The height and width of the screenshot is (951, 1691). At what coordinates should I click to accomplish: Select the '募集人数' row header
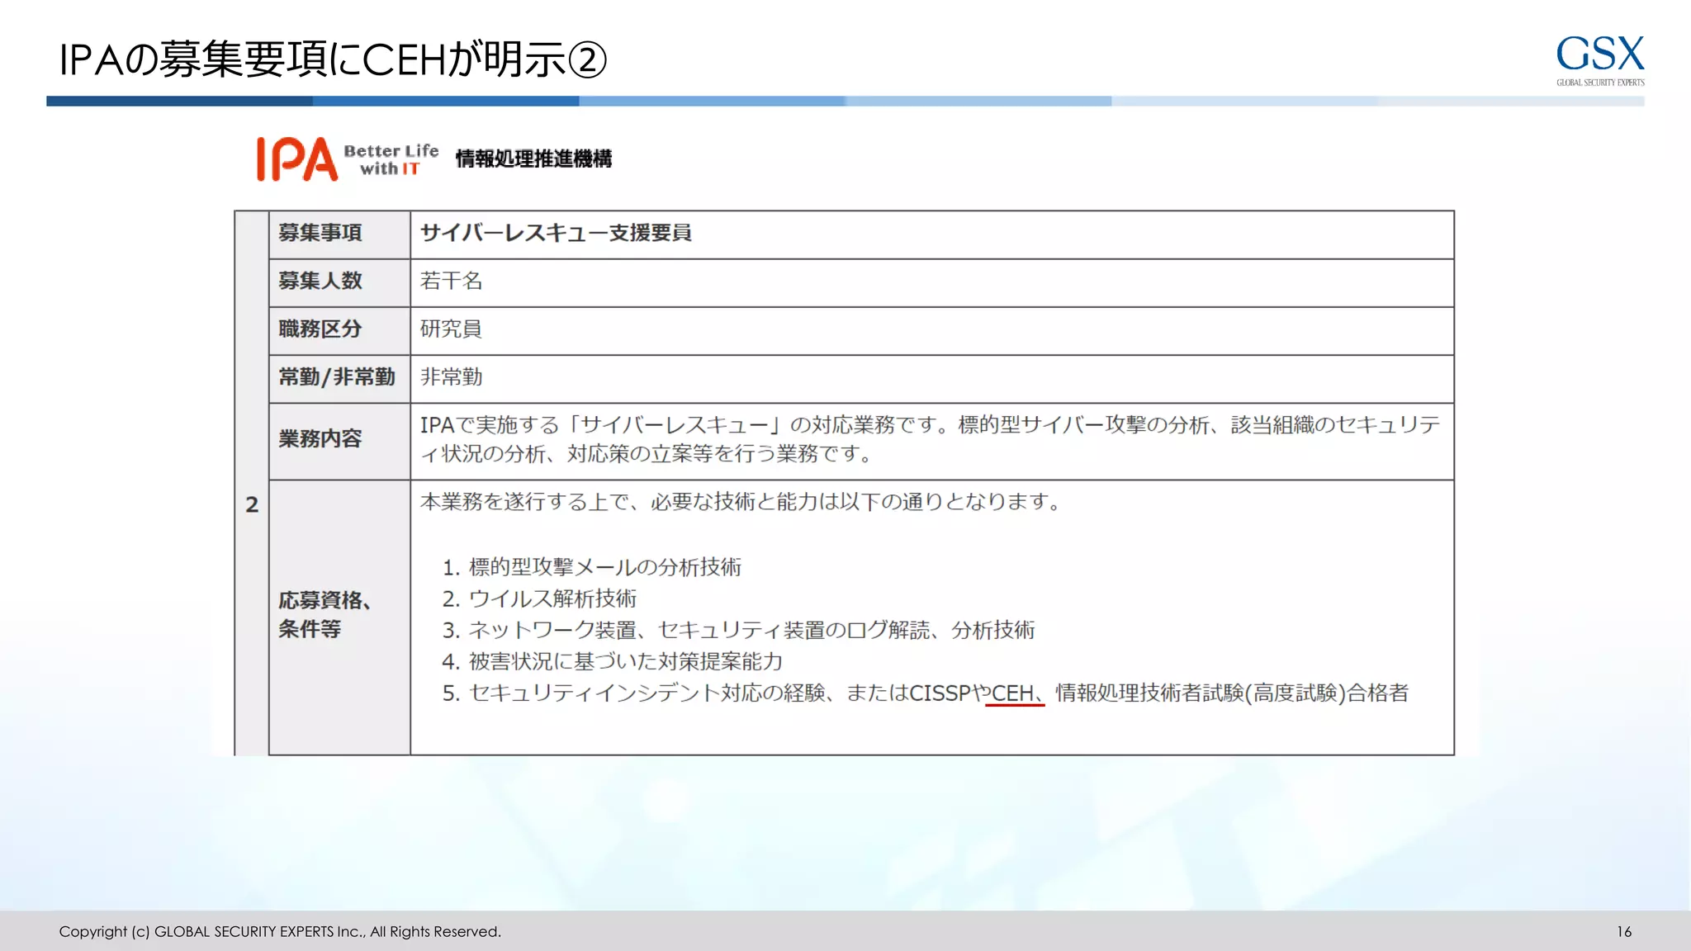pyautogui.click(x=339, y=282)
